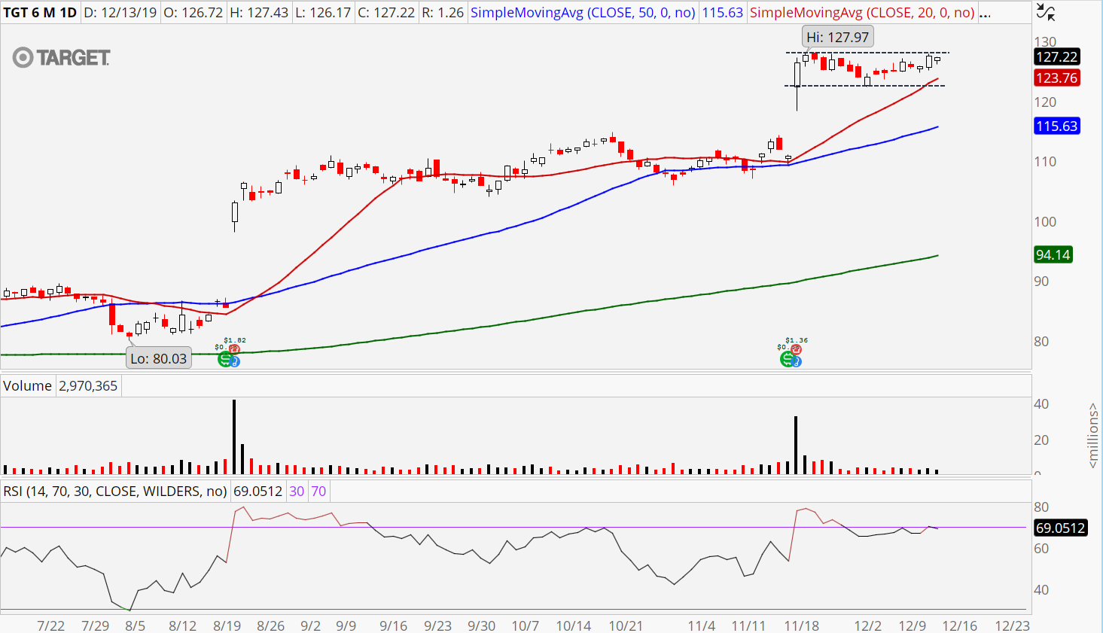Viewport: 1103px width, 633px height.
Task: Click the SMA 50 value 115.63 in header
Action: (722, 13)
